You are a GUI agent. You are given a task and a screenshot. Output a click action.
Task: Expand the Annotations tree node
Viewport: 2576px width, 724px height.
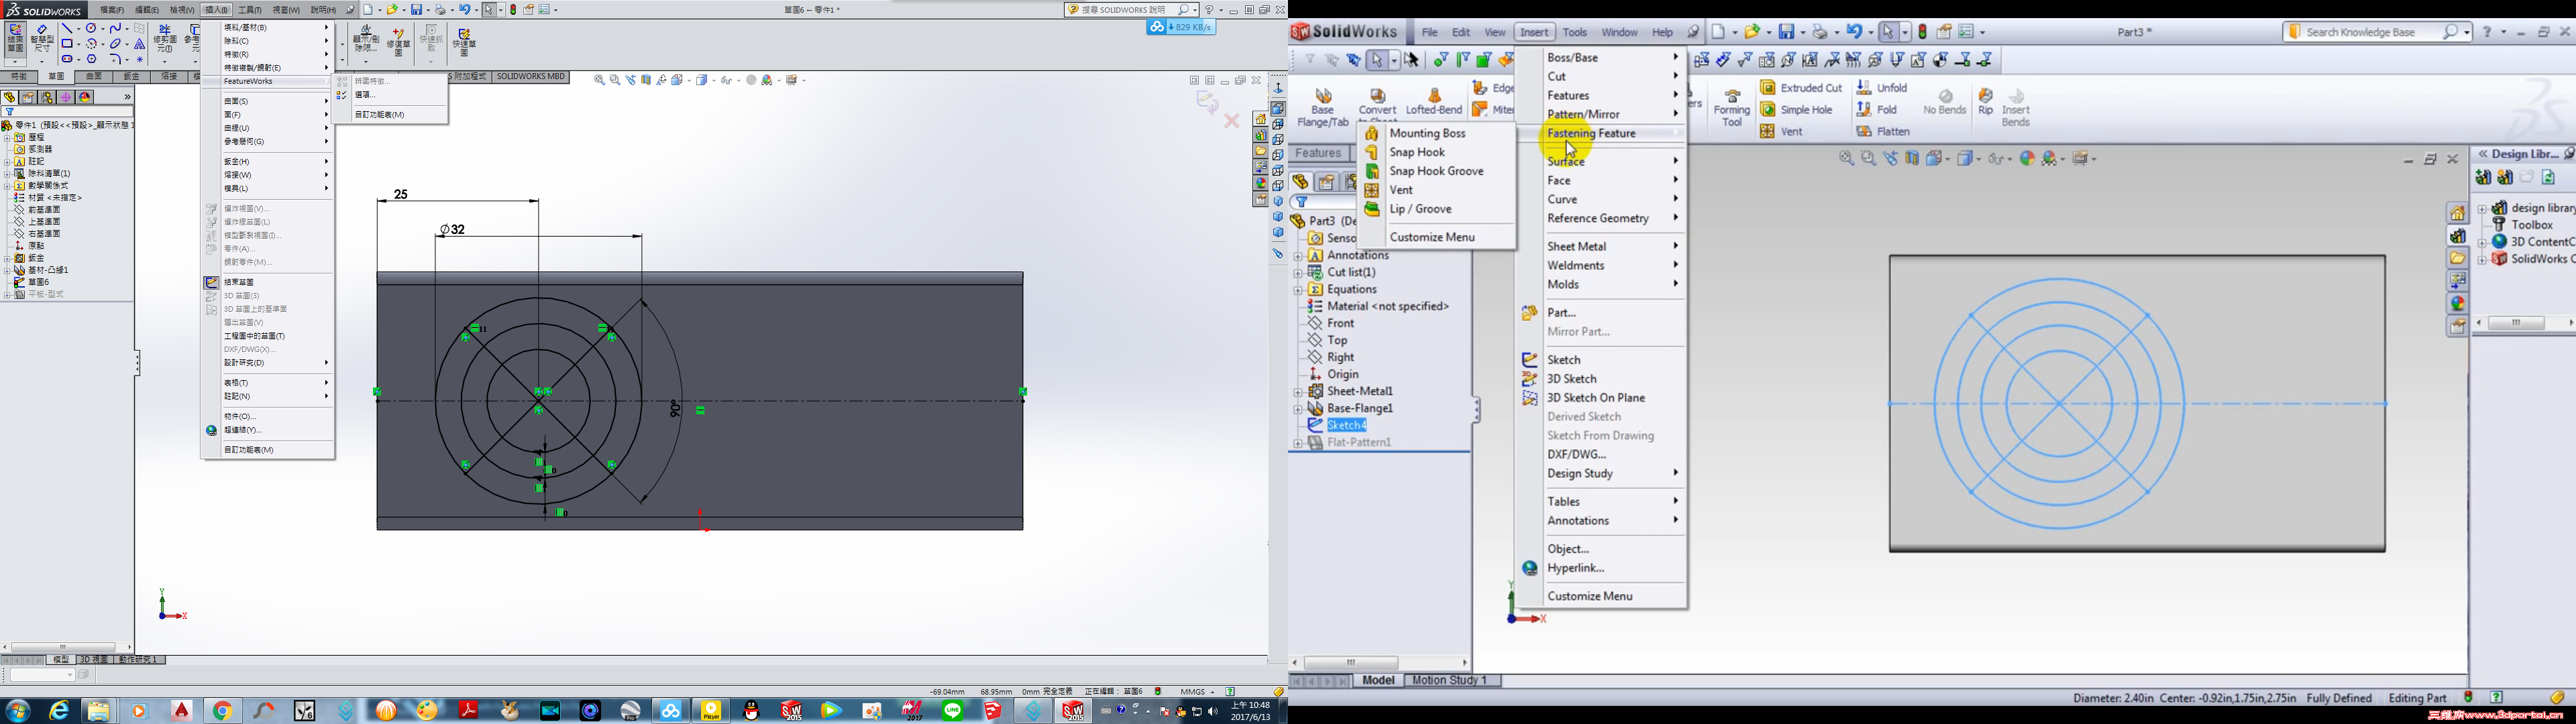1298,256
